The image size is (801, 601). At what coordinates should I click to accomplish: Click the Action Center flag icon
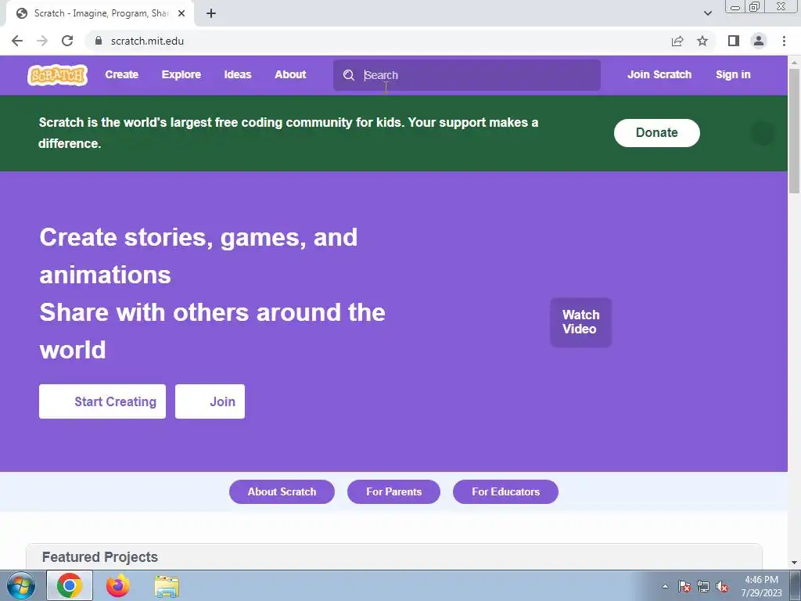tap(684, 587)
